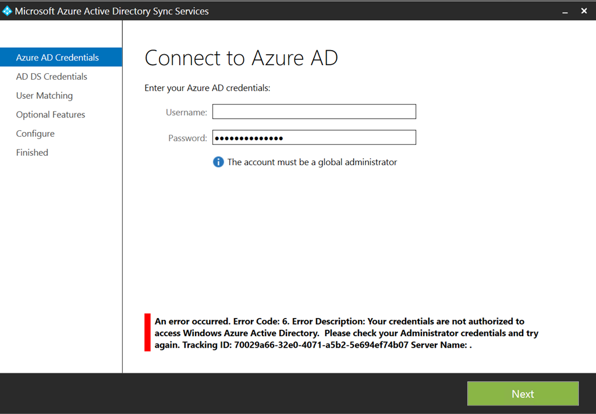Select Azure AD Credentials step
The height and width of the screenshot is (414, 596).
pos(58,58)
